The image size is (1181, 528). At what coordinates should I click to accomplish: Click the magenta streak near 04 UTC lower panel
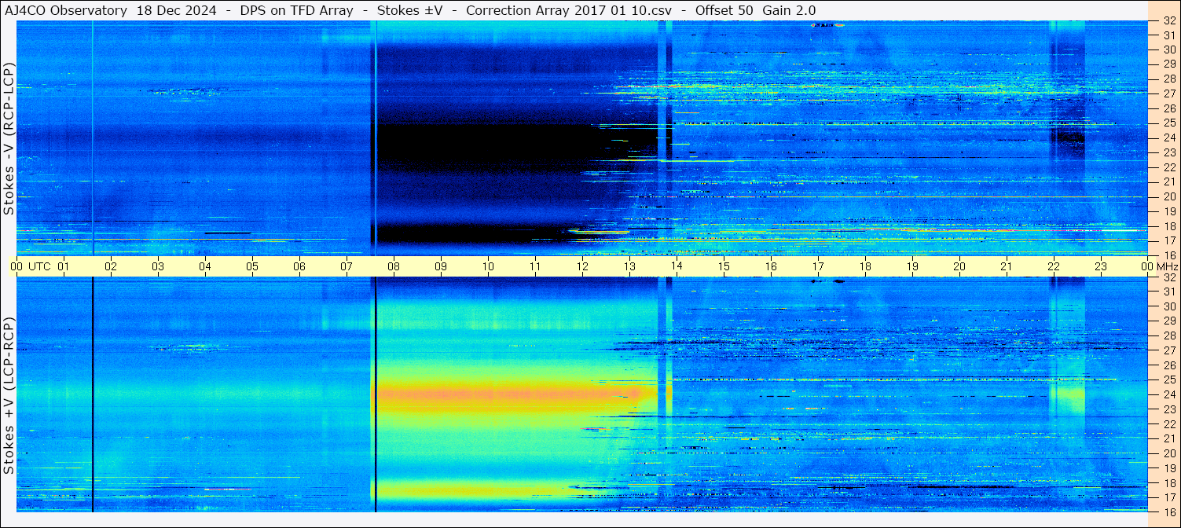(x=228, y=489)
